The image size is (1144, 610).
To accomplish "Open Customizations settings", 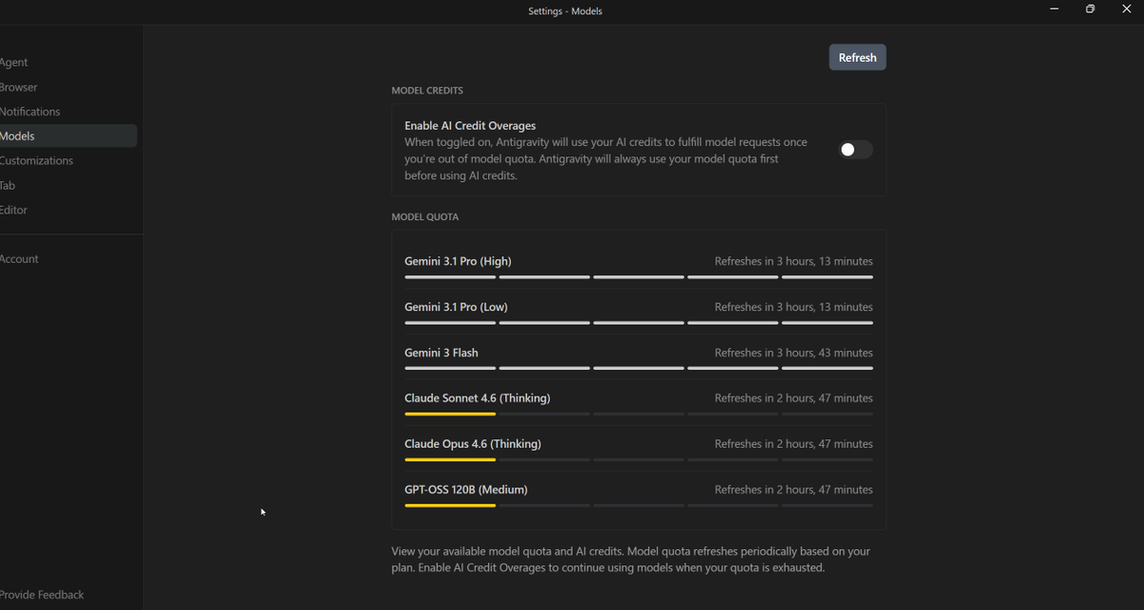I will pos(36,160).
